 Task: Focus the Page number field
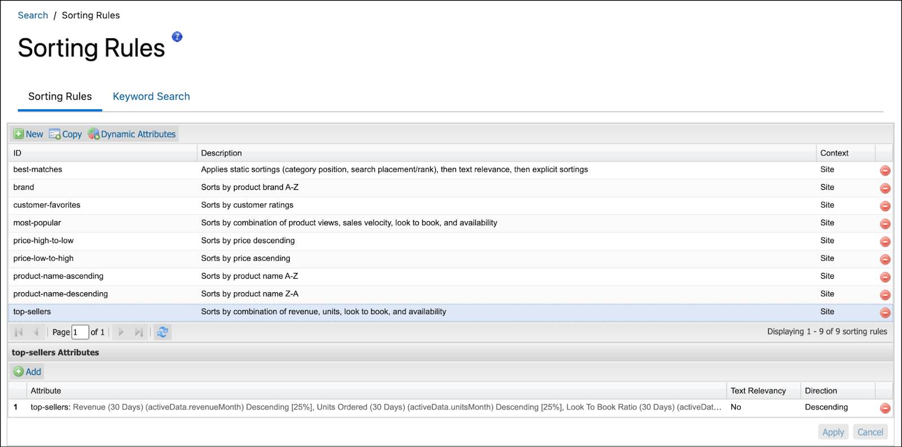[x=80, y=332]
